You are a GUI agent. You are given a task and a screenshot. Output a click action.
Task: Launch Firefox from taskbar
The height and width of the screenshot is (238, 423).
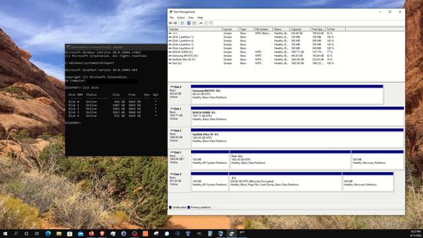click(x=91, y=233)
